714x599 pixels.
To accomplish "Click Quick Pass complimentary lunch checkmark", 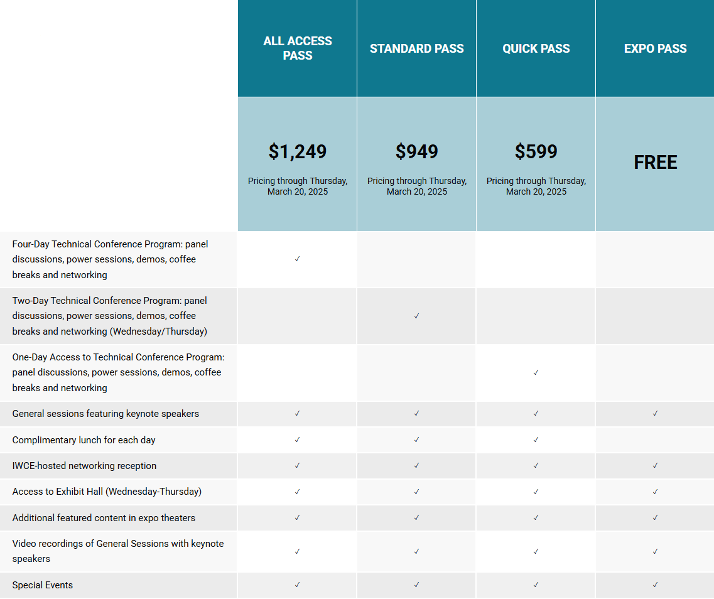I will 536,440.
